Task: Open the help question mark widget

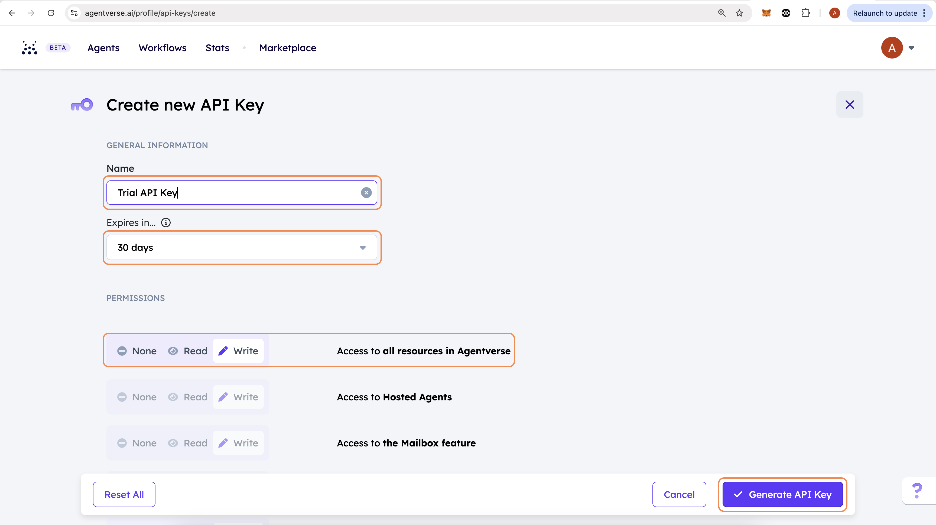Action: (918, 491)
